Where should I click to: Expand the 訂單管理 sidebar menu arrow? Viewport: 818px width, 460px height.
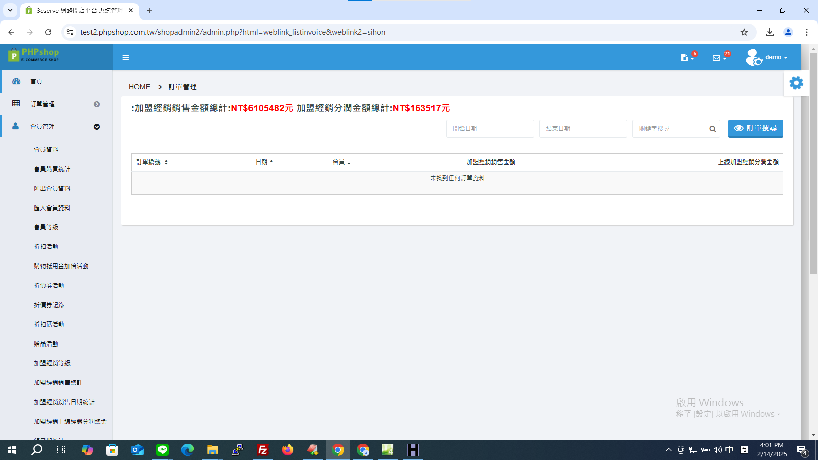tap(97, 104)
